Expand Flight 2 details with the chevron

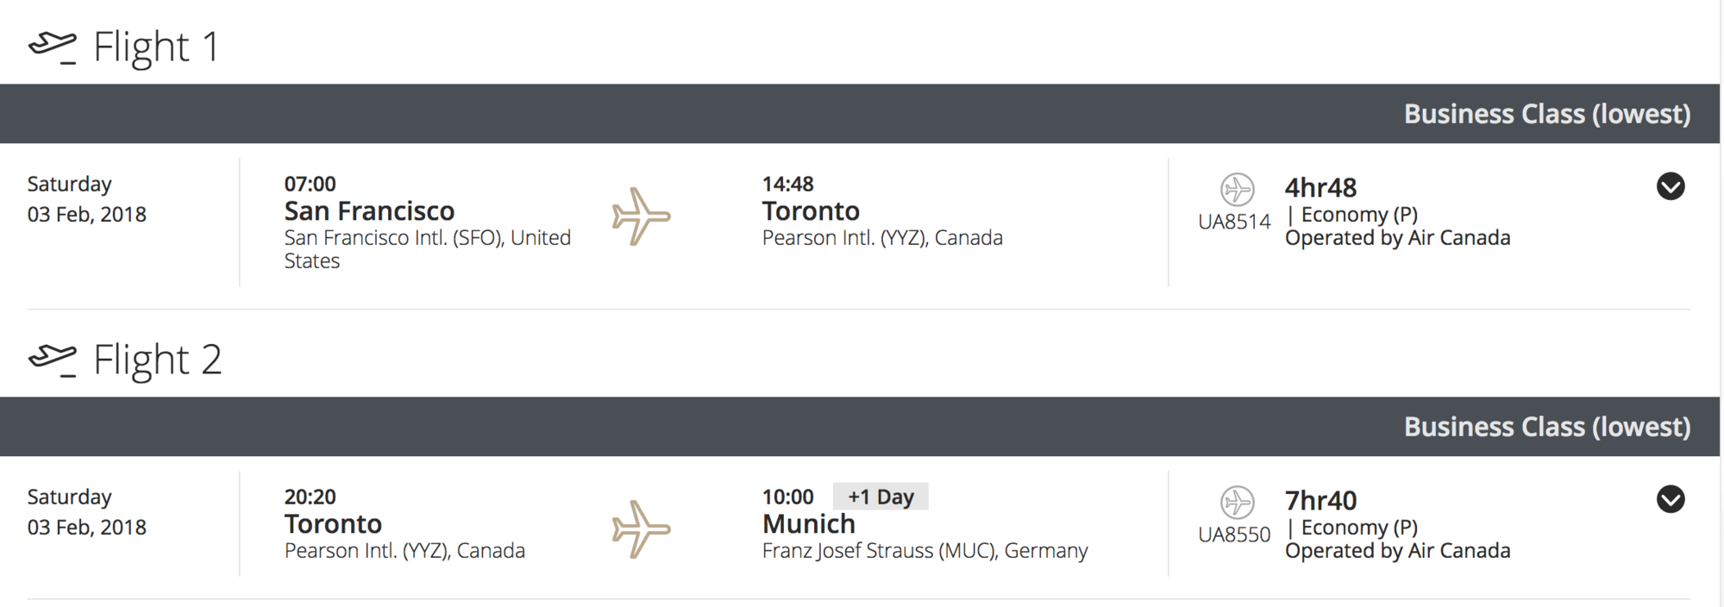tap(1671, 499)
